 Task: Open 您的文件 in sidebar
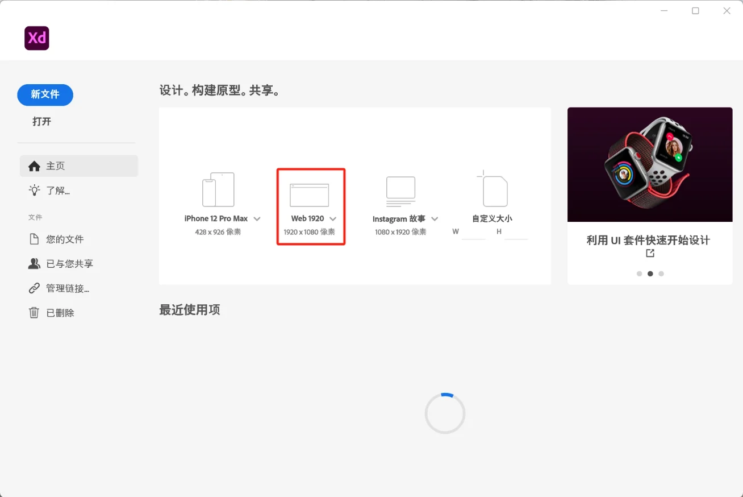[x=65, y=239]
